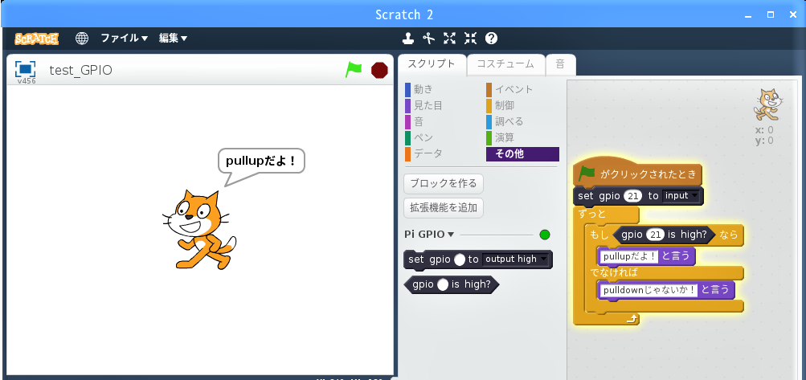The image size is (806, 380).
Task: Open the output high dropdown in palette block
Action: pos(515,259)
